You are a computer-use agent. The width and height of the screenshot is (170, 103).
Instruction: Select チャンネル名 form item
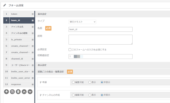[19, 27]
